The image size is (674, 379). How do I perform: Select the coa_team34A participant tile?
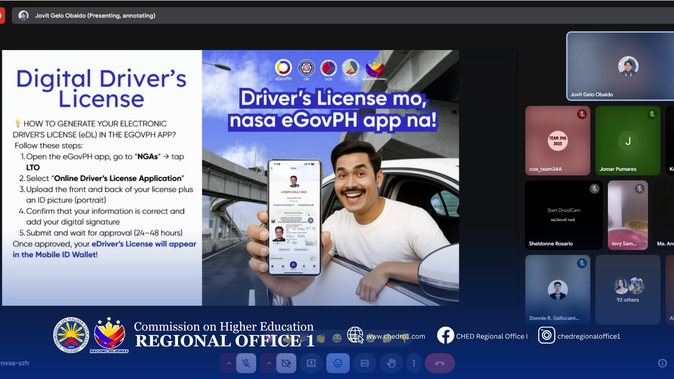(x=557, y=141)
